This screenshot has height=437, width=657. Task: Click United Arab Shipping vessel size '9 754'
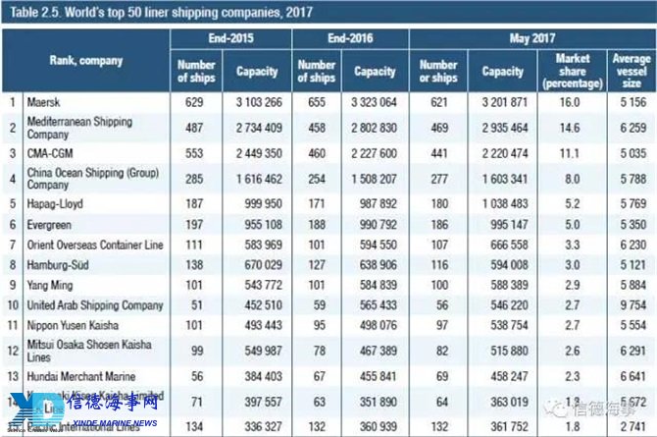coord(633,305)
